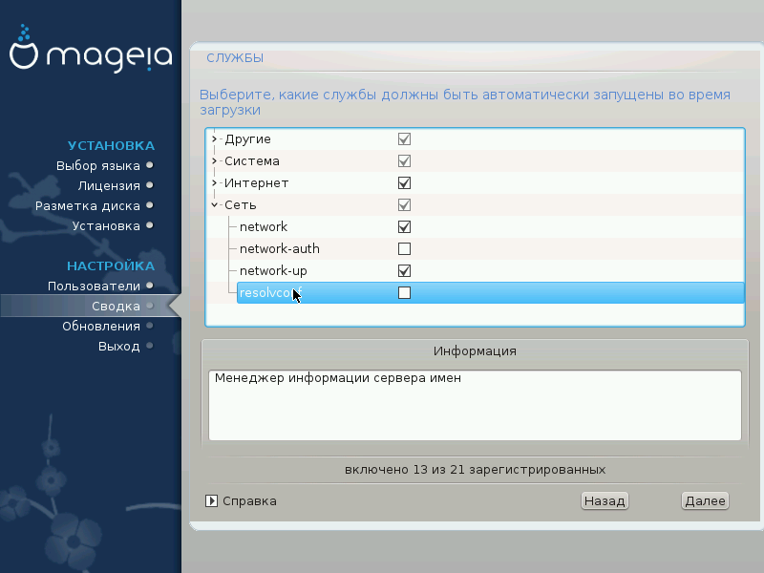
Task: Collapse the Сеть tree group
Action: 214,204
